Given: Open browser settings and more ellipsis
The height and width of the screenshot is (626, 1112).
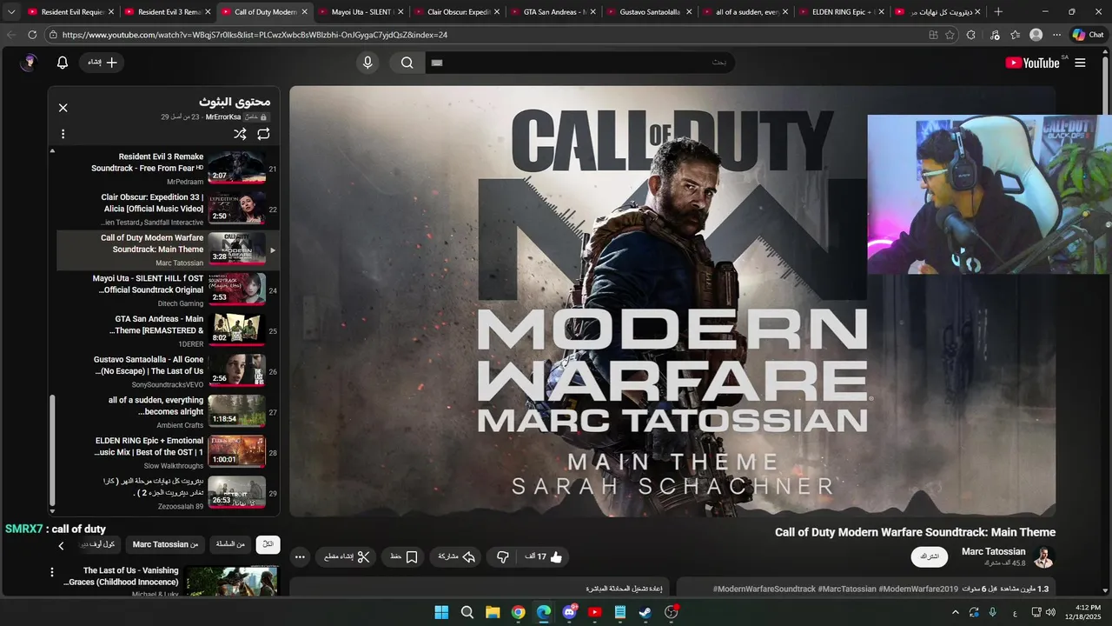Looking at the screenshot, I should pyautogui.click(x=1056, y=35).
